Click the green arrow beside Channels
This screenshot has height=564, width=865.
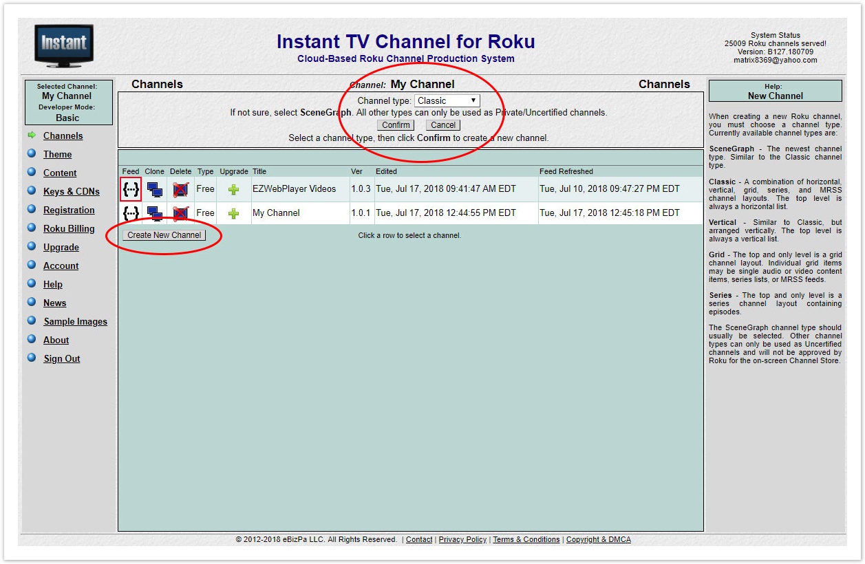[x=32, y=135]
